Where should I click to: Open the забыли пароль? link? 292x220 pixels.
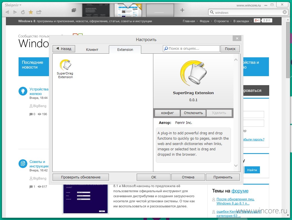tap(254, 139)
